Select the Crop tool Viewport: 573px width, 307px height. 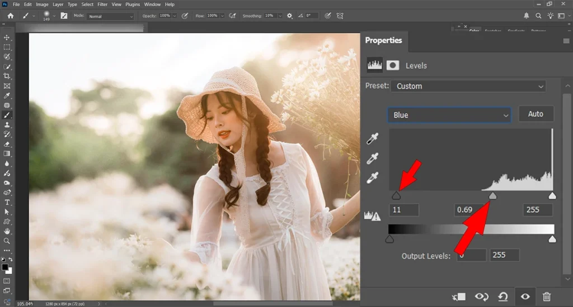pos(7,76)
